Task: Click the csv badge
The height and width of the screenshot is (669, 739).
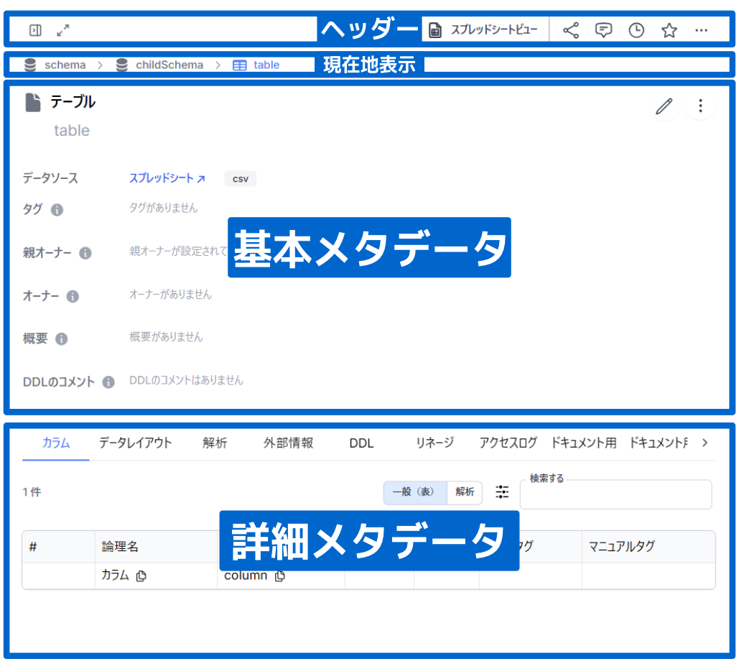Action: (241, 179)
